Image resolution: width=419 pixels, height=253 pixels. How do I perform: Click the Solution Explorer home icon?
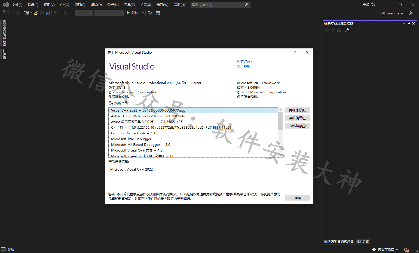(x=339, y=30)
